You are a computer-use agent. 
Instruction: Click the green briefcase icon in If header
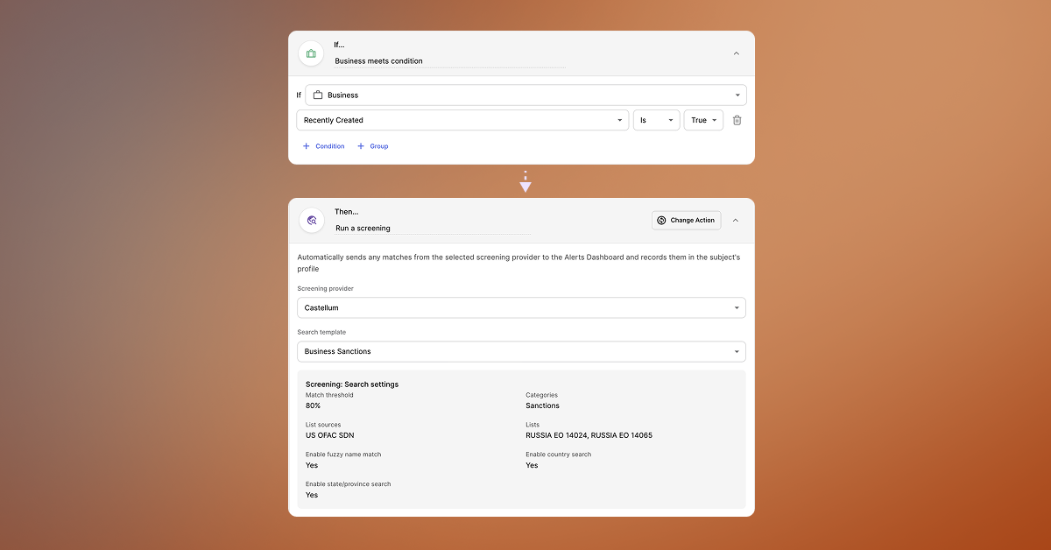pyautogui.click(x=311, y=53)
